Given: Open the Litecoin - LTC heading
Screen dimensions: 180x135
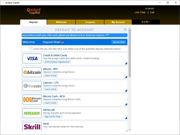Looking at the screenshot, I should coord(51,83).
